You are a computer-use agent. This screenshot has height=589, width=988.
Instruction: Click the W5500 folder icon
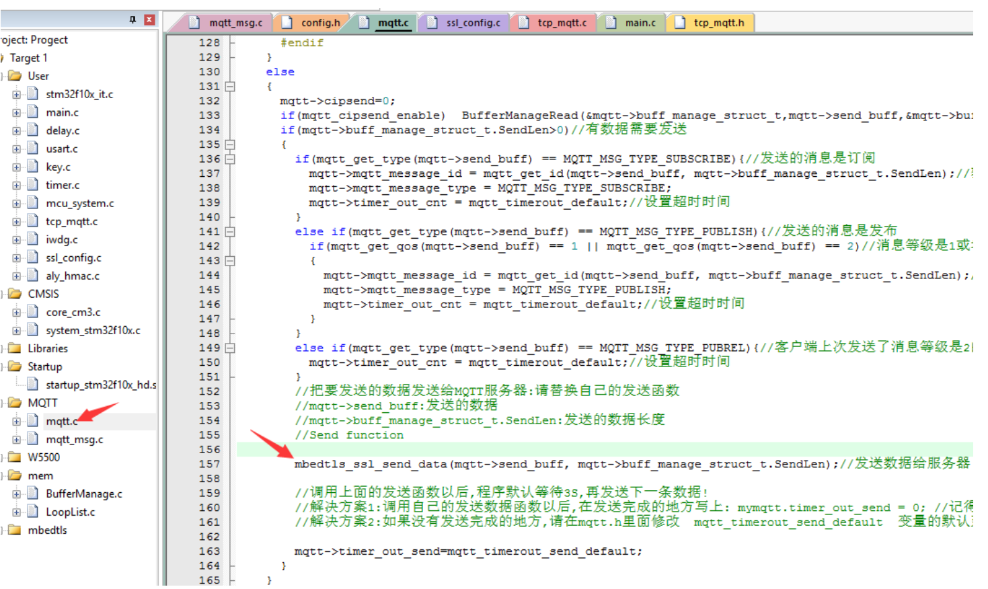click(x=15, y=457)
